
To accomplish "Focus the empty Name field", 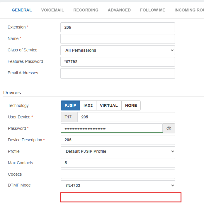I will tap(118, 39).
